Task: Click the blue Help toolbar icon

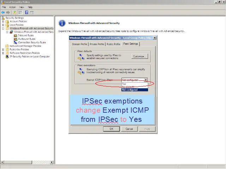Action: (27, 12)
